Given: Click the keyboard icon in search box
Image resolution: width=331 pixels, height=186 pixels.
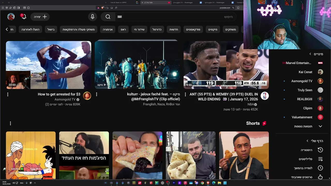Looking at the screenshot, I should tap(119, 17).
